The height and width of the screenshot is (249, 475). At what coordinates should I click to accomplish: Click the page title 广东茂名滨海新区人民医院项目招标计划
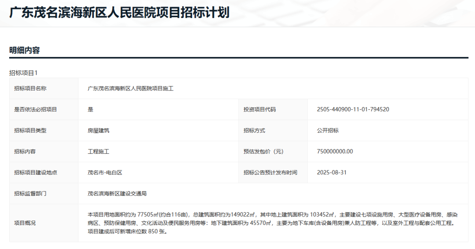pos(119,12)
